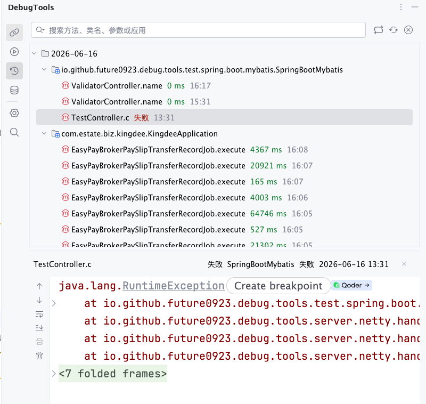Viewport: 426px width, 404px height.
Task: Expand the 7 folded frames chevron
Action: (x=54, y=374)
